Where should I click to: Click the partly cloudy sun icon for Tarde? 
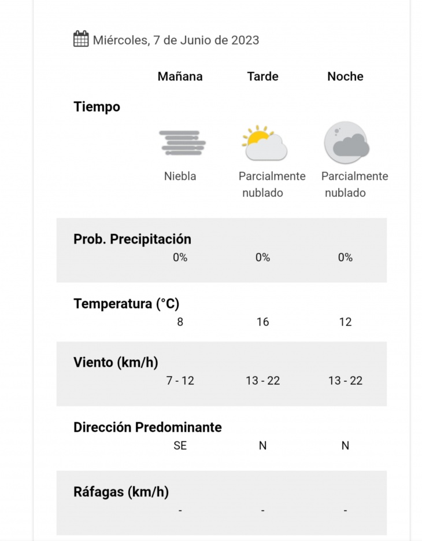click(x=264, y=143)
